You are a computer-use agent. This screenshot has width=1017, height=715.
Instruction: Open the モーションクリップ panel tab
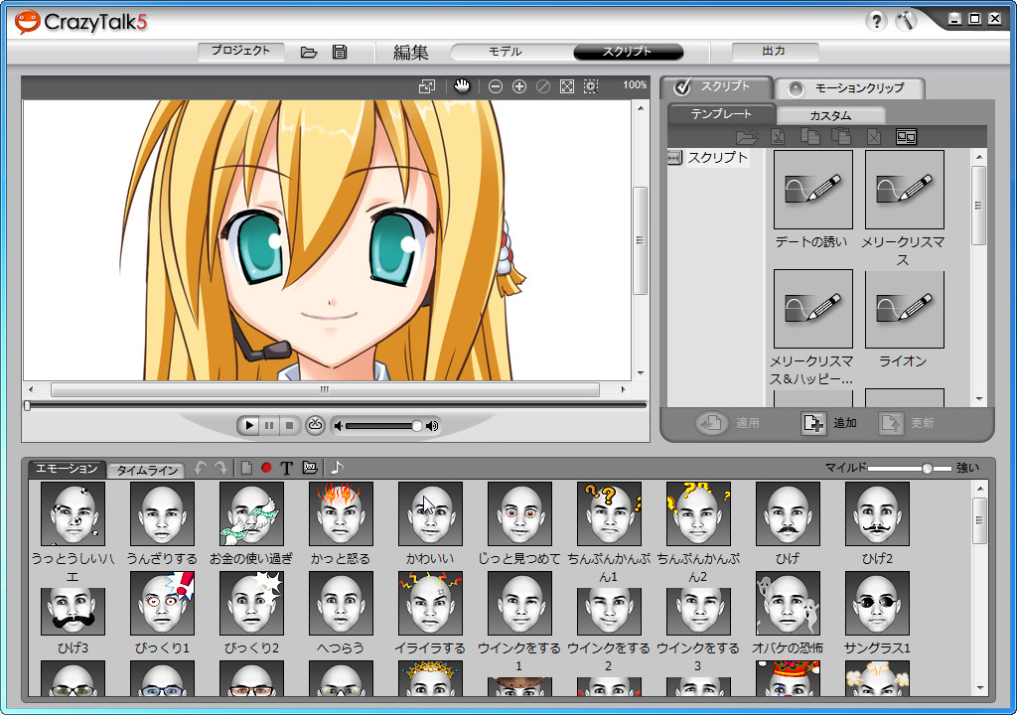click(x=850, y=88)
